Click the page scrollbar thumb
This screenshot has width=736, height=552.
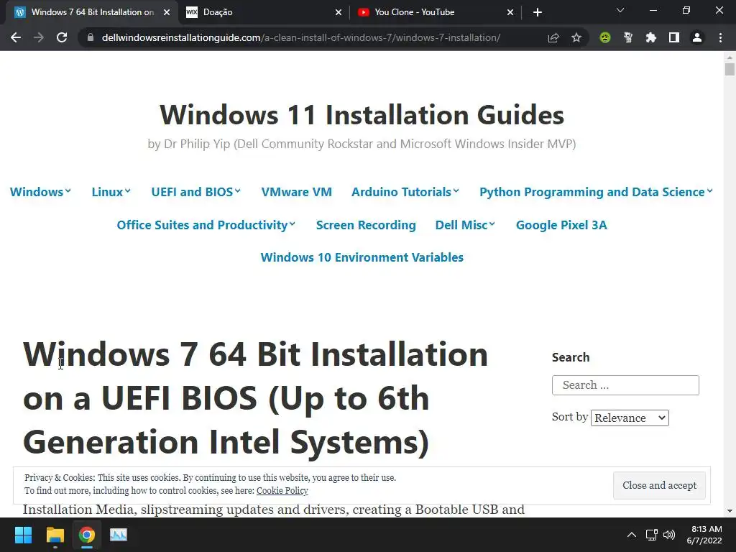[730, 70]
